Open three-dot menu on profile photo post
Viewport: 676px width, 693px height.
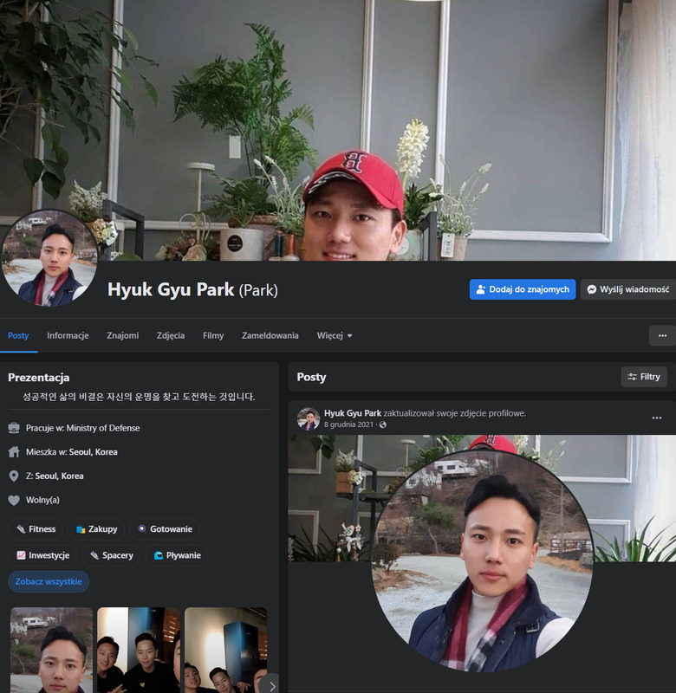(657, 418)
